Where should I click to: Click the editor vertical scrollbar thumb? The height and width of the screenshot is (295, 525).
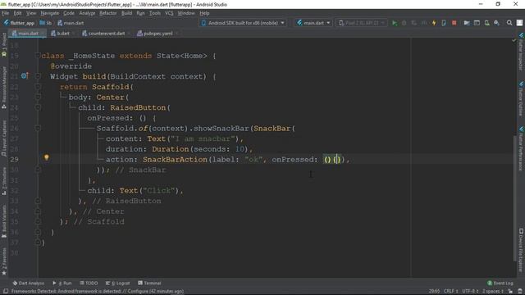[514, 197]
